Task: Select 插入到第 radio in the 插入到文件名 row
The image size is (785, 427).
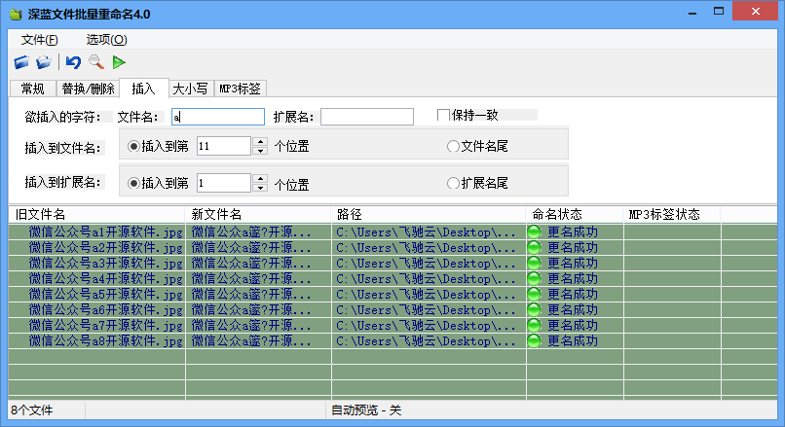Action: tap(133, 147)
